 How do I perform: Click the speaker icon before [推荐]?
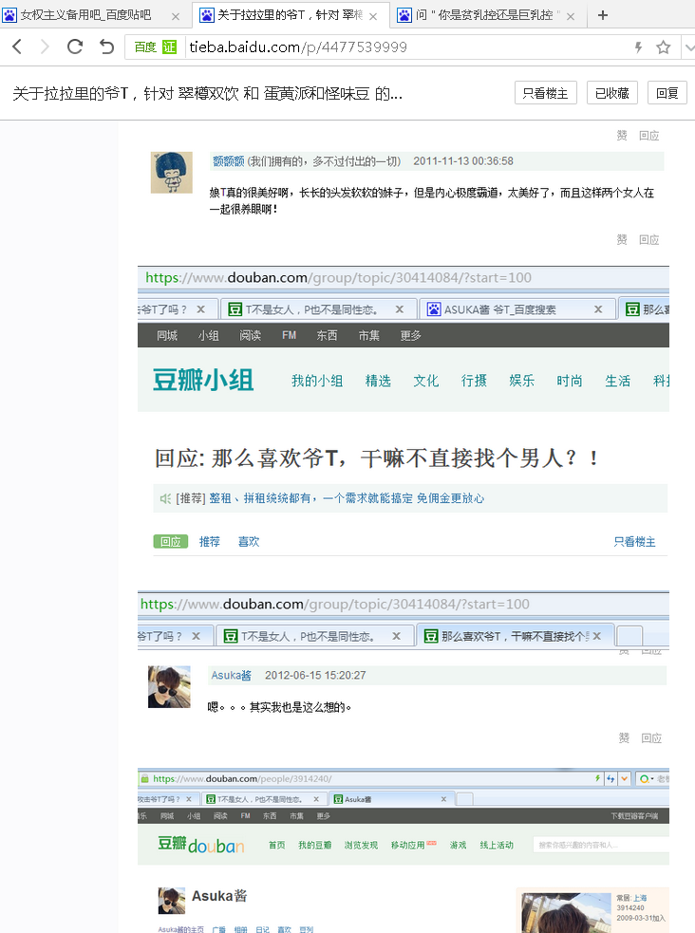pyautogui.click(x=165, y=498)
